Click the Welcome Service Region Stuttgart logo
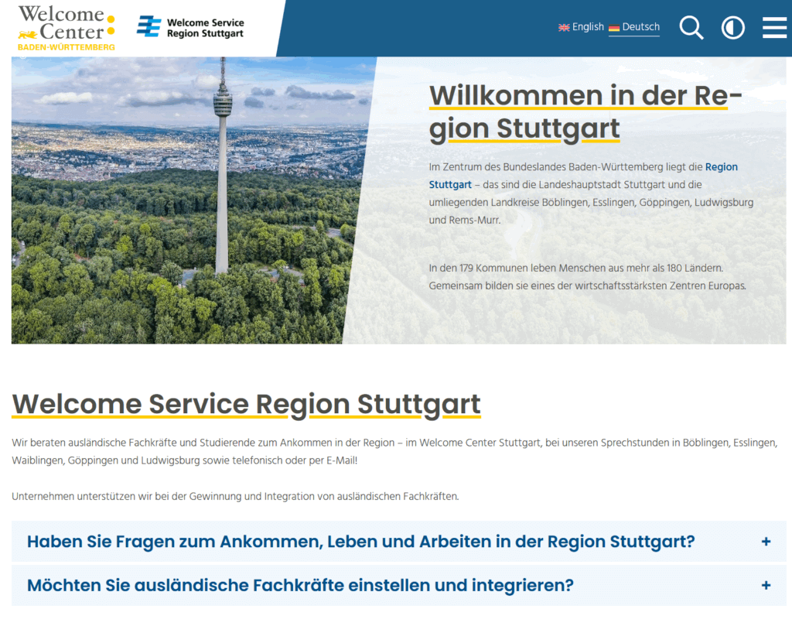 click(190, 27)
